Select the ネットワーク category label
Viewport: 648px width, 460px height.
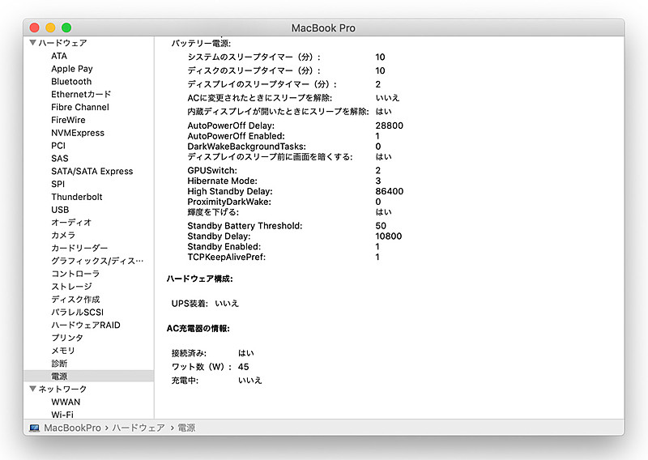(62, 389)
